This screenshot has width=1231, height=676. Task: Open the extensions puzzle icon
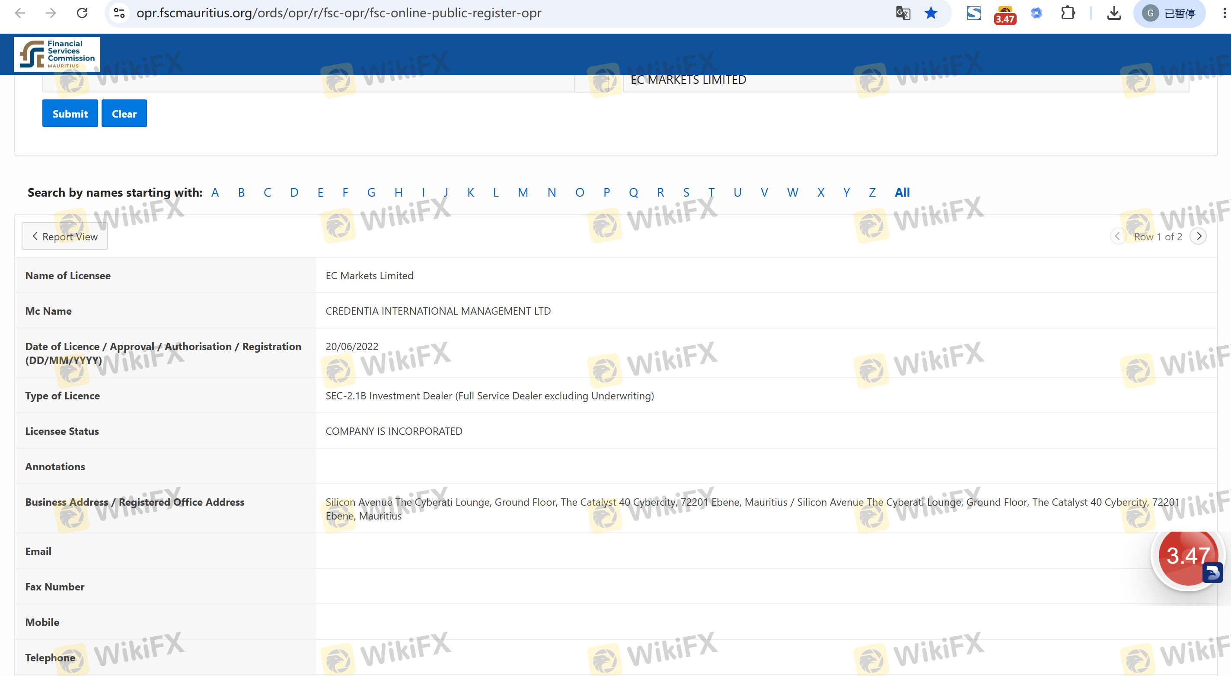click(x=1068, y=13)
